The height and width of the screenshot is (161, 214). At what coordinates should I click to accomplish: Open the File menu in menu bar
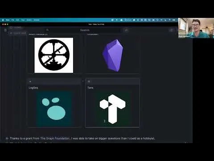pyautogui.click(x=13, y=20)
